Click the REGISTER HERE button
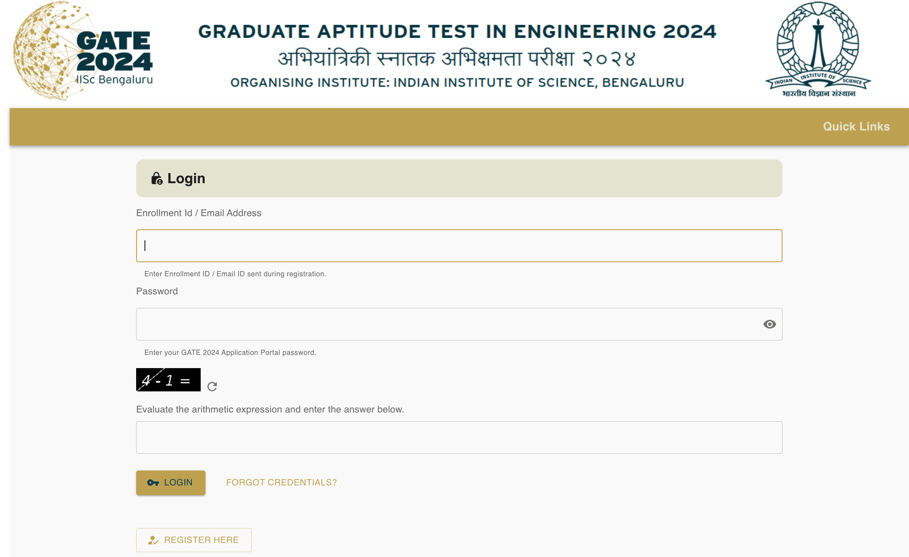Image resolution: width=909 pixels, height=557 pixels. point(194,540)
